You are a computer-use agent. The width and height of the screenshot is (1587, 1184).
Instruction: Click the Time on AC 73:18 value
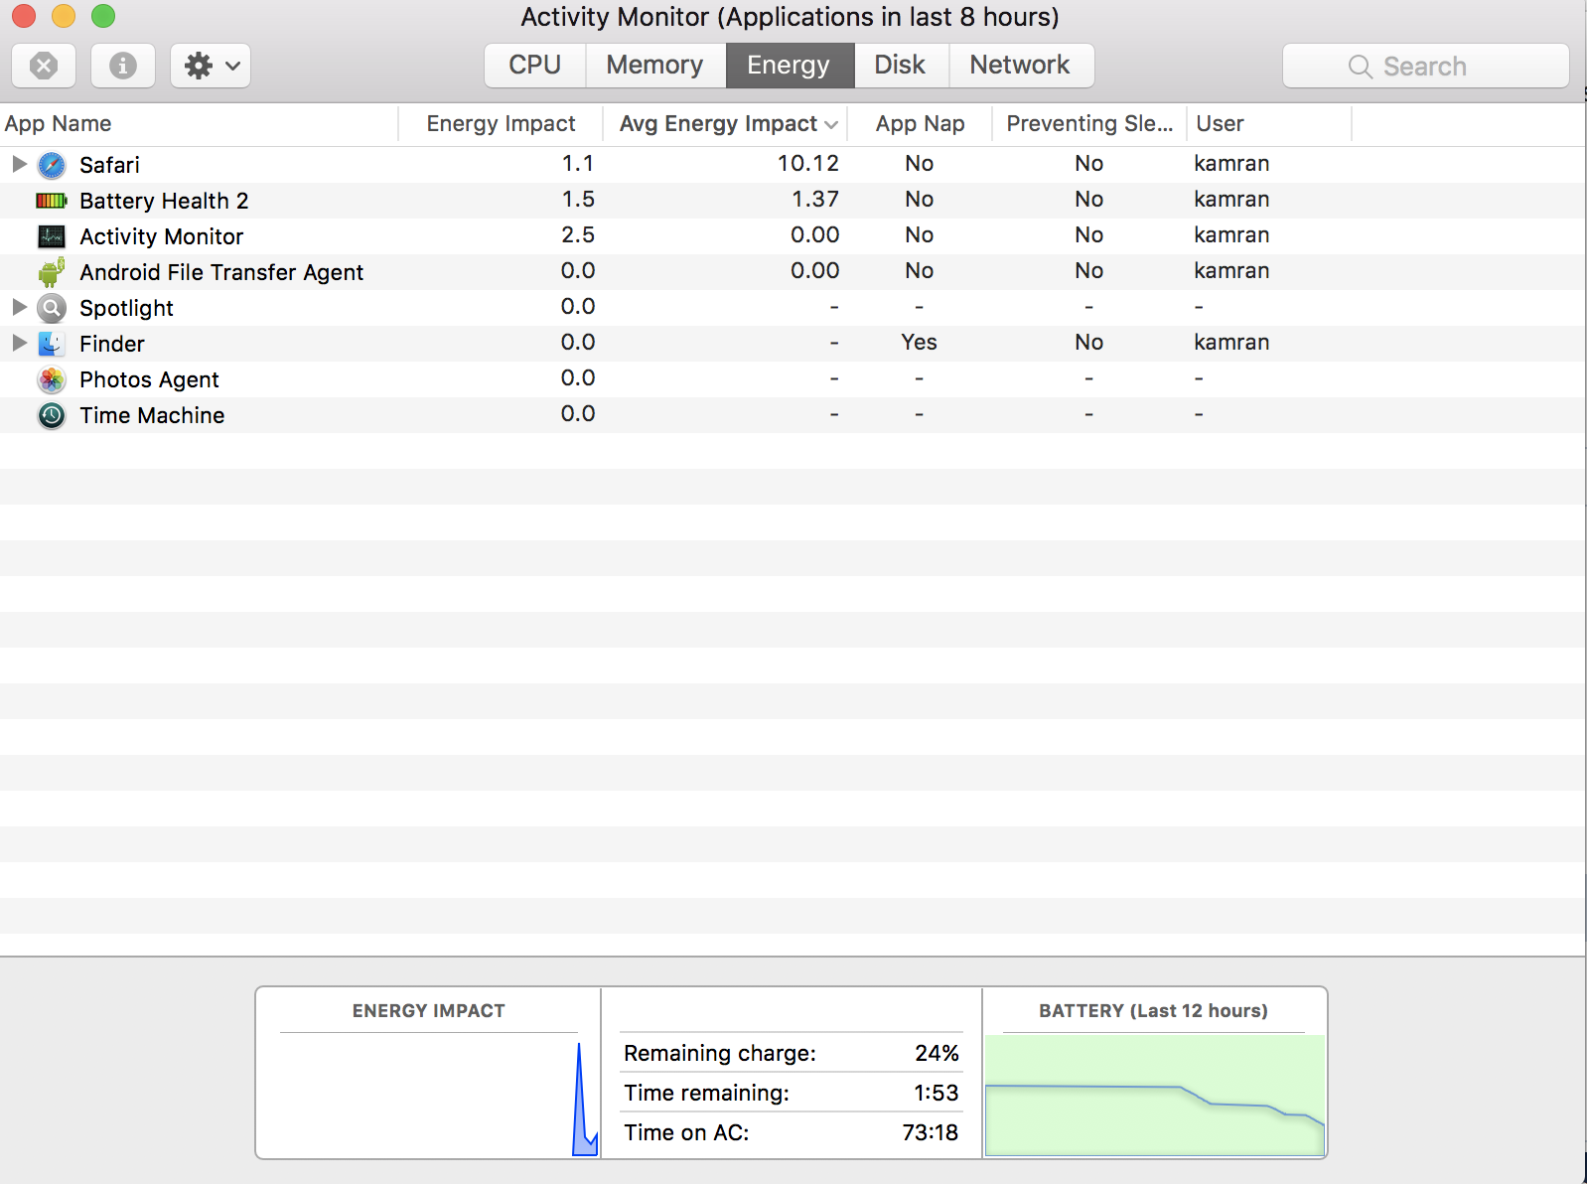tap(931, 1132)
